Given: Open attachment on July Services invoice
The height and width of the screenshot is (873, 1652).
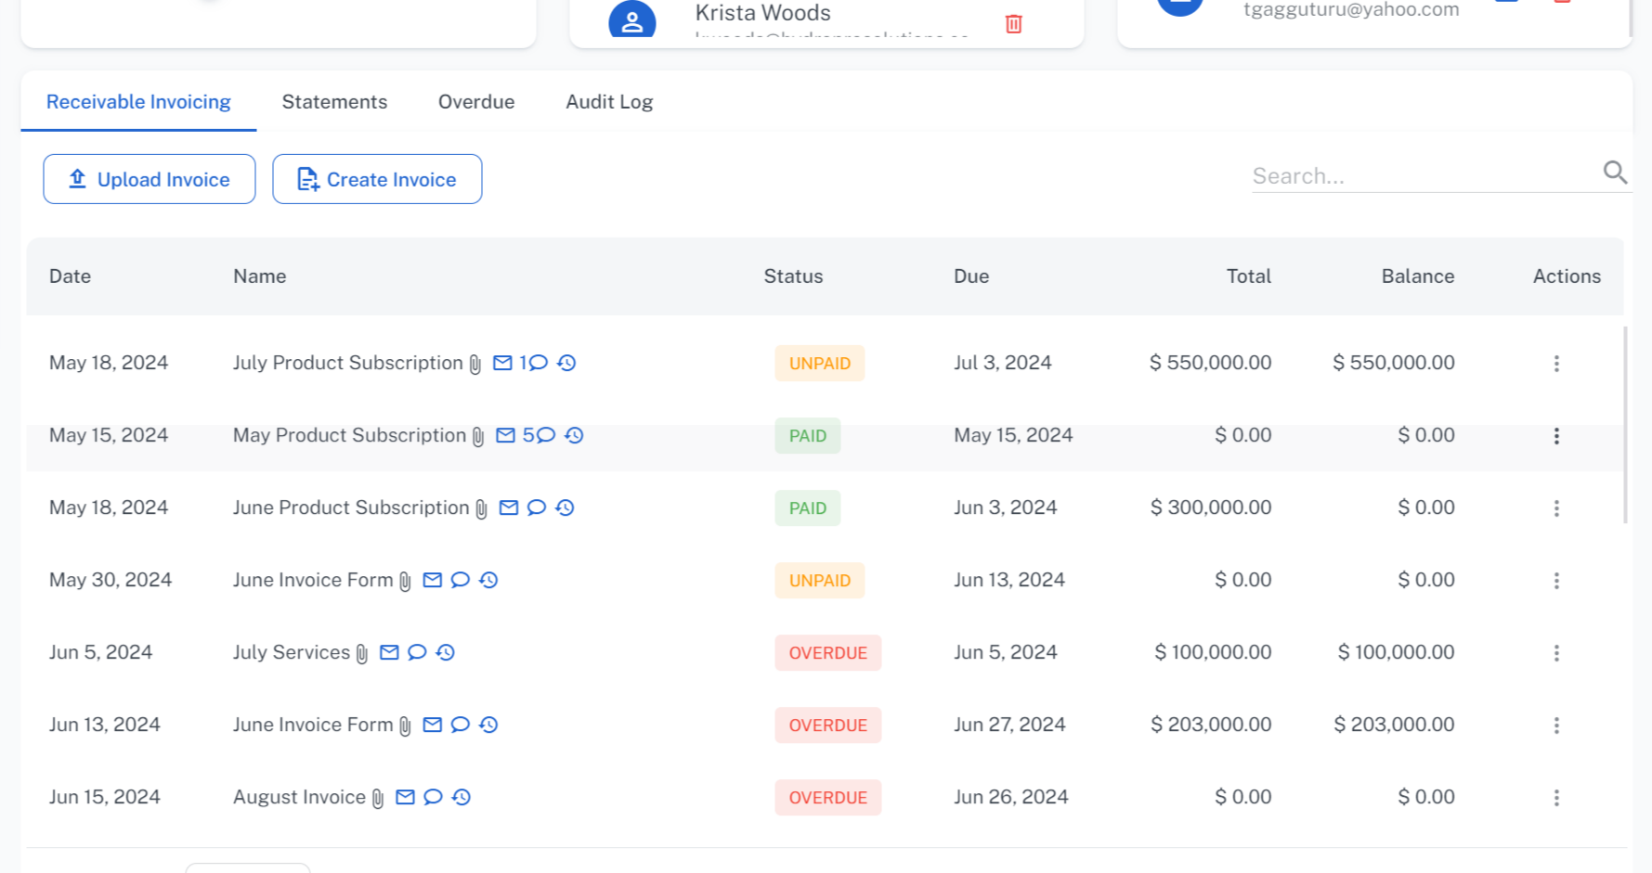Looking at the screenshot, I should [x=362, y=654].
